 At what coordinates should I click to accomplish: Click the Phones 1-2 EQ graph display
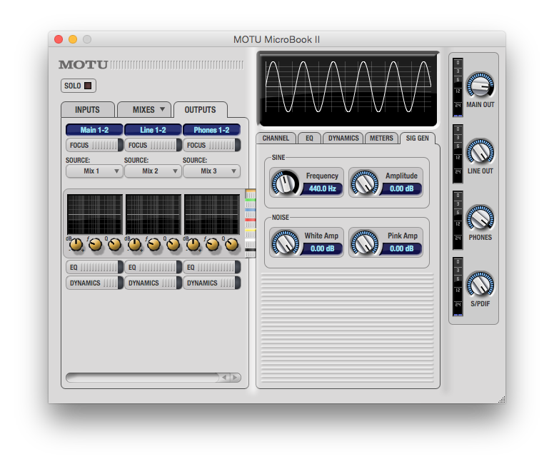tap(212, 214)
